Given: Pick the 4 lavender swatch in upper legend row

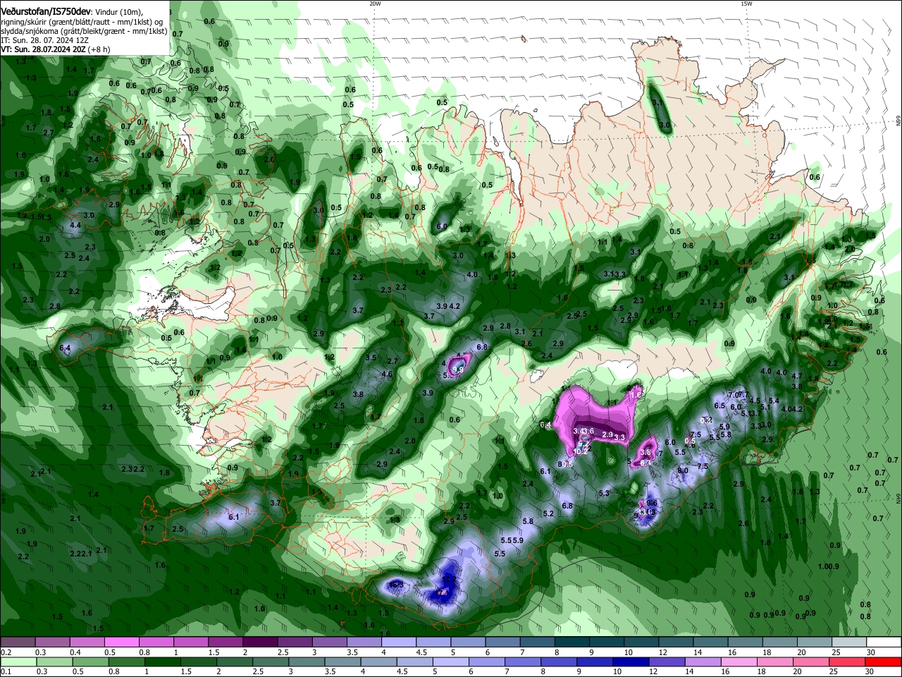Looking at the screenshot, I should pyautogui.click(x=397, y=642).
